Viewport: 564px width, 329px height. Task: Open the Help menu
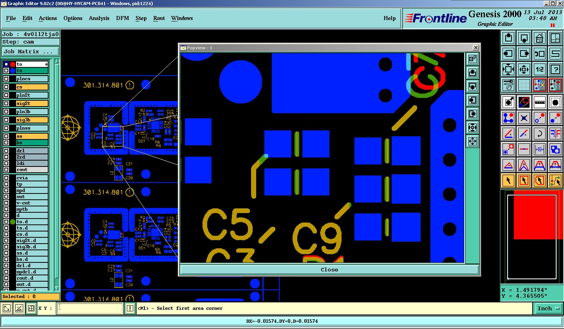[390, 18]
